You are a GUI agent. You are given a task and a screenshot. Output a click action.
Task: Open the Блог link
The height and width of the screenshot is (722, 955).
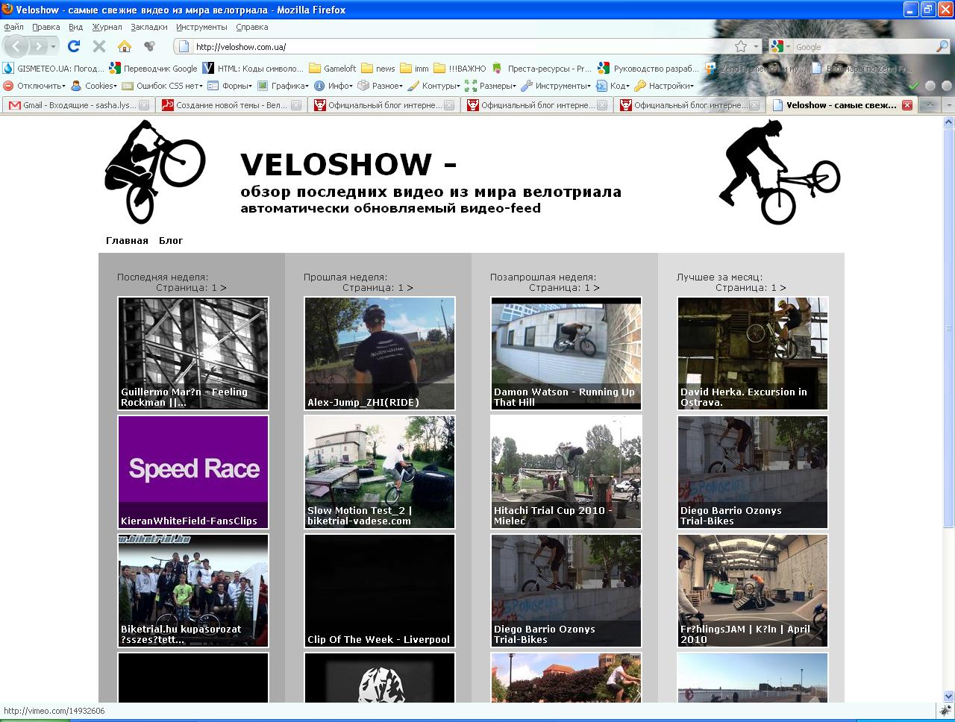[x=171, y=240]
